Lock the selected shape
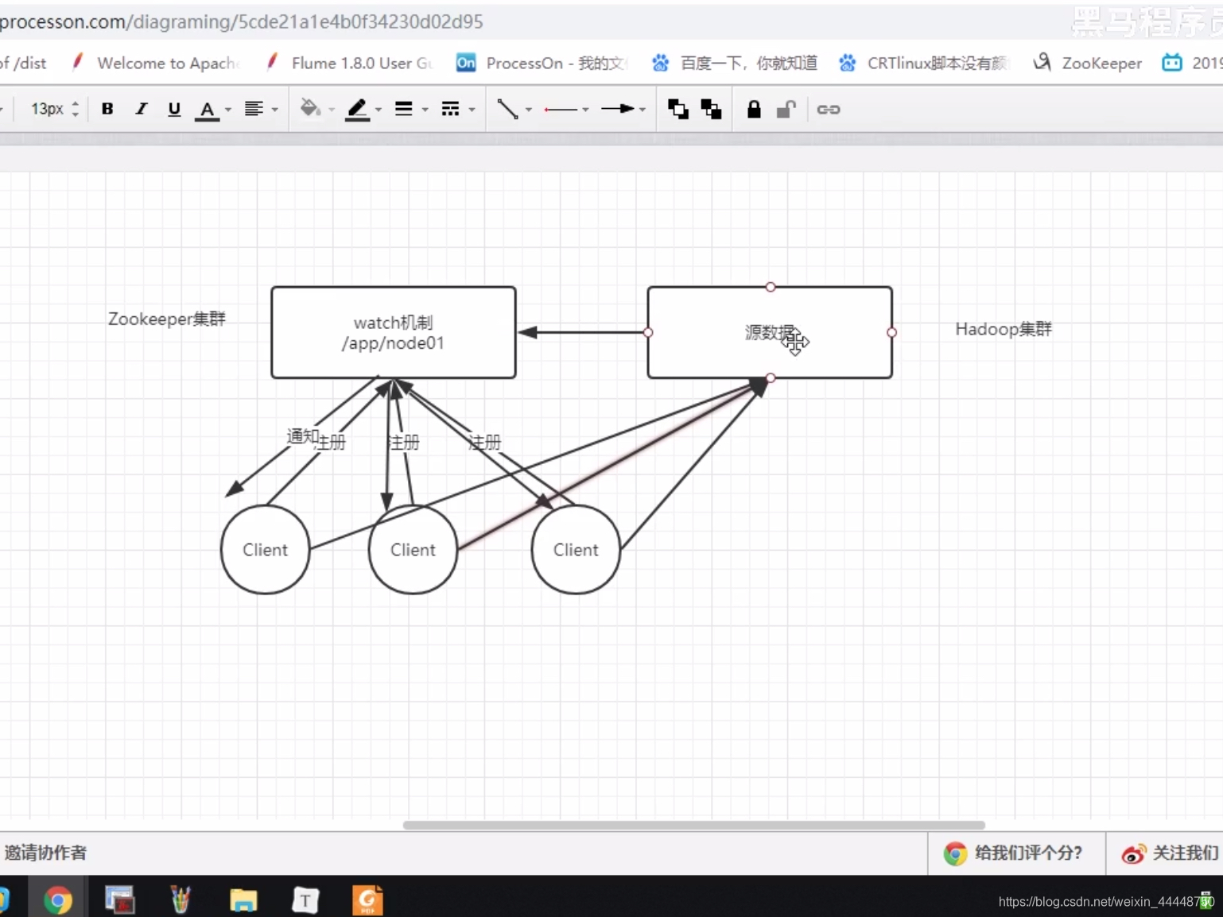The image size is (1223, 917). click(x=754, y=109)
